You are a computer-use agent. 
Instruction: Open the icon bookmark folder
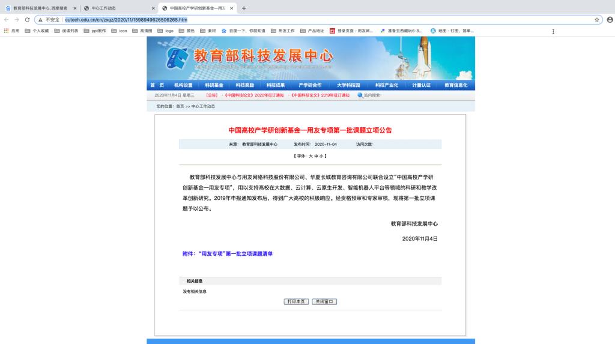tap(120, 31)
